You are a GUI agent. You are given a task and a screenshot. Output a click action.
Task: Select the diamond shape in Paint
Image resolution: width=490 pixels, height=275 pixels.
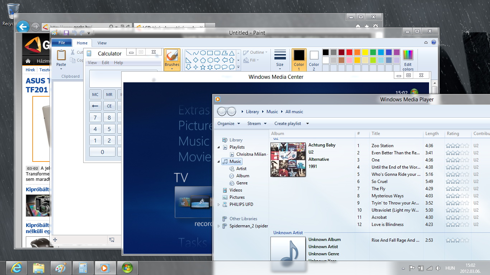click(196, 60)
